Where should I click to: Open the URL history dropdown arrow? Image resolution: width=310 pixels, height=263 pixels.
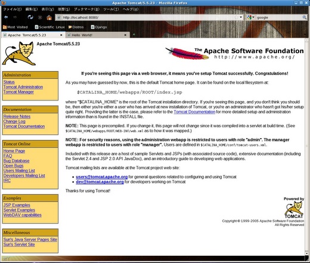241,17
